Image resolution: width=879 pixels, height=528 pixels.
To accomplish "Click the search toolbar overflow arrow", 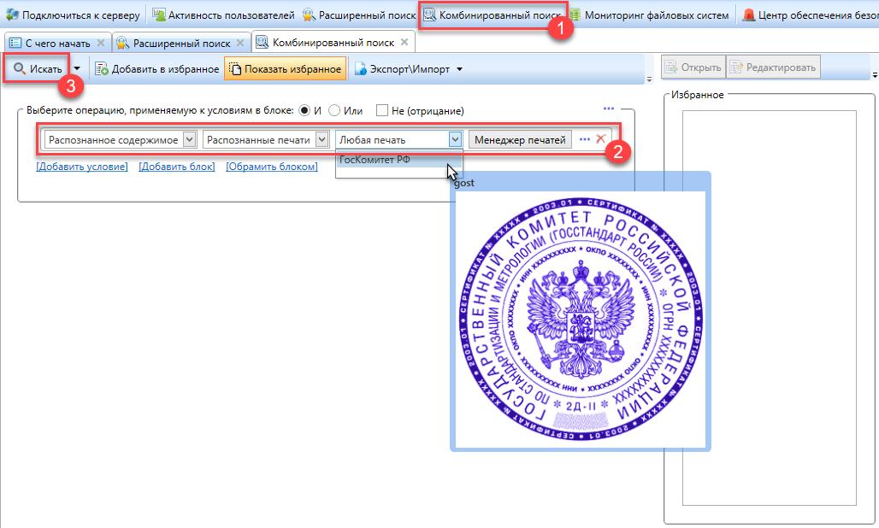I will pyautogui.click(x=649, y=79).
